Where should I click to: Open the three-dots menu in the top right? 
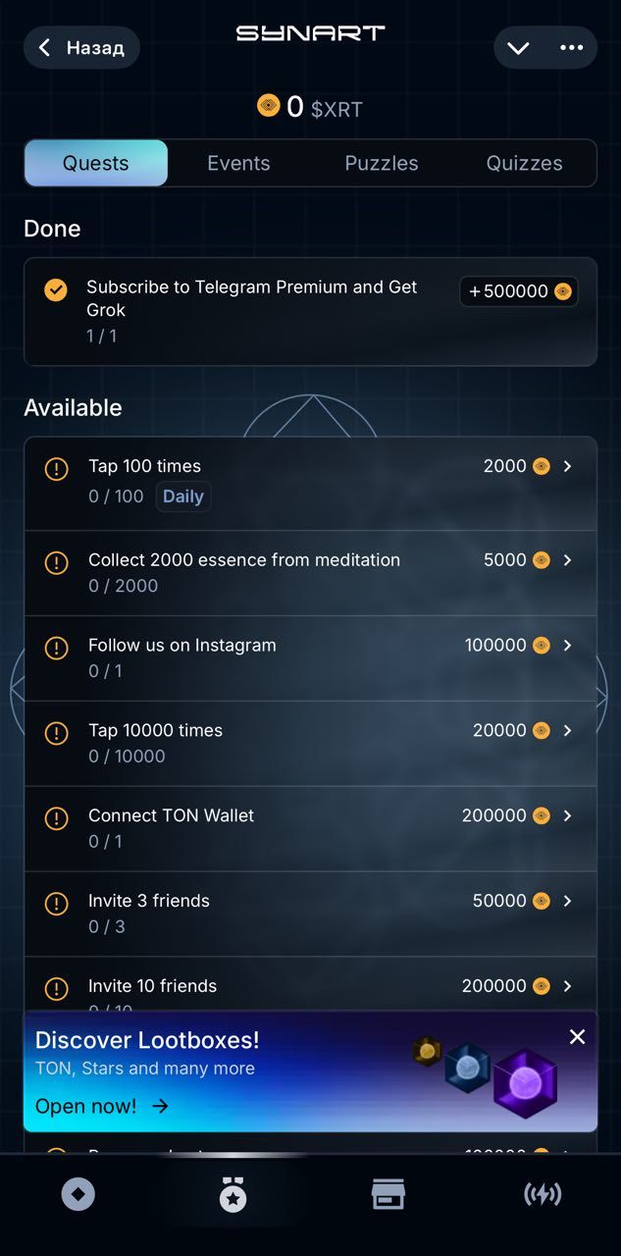570,47
